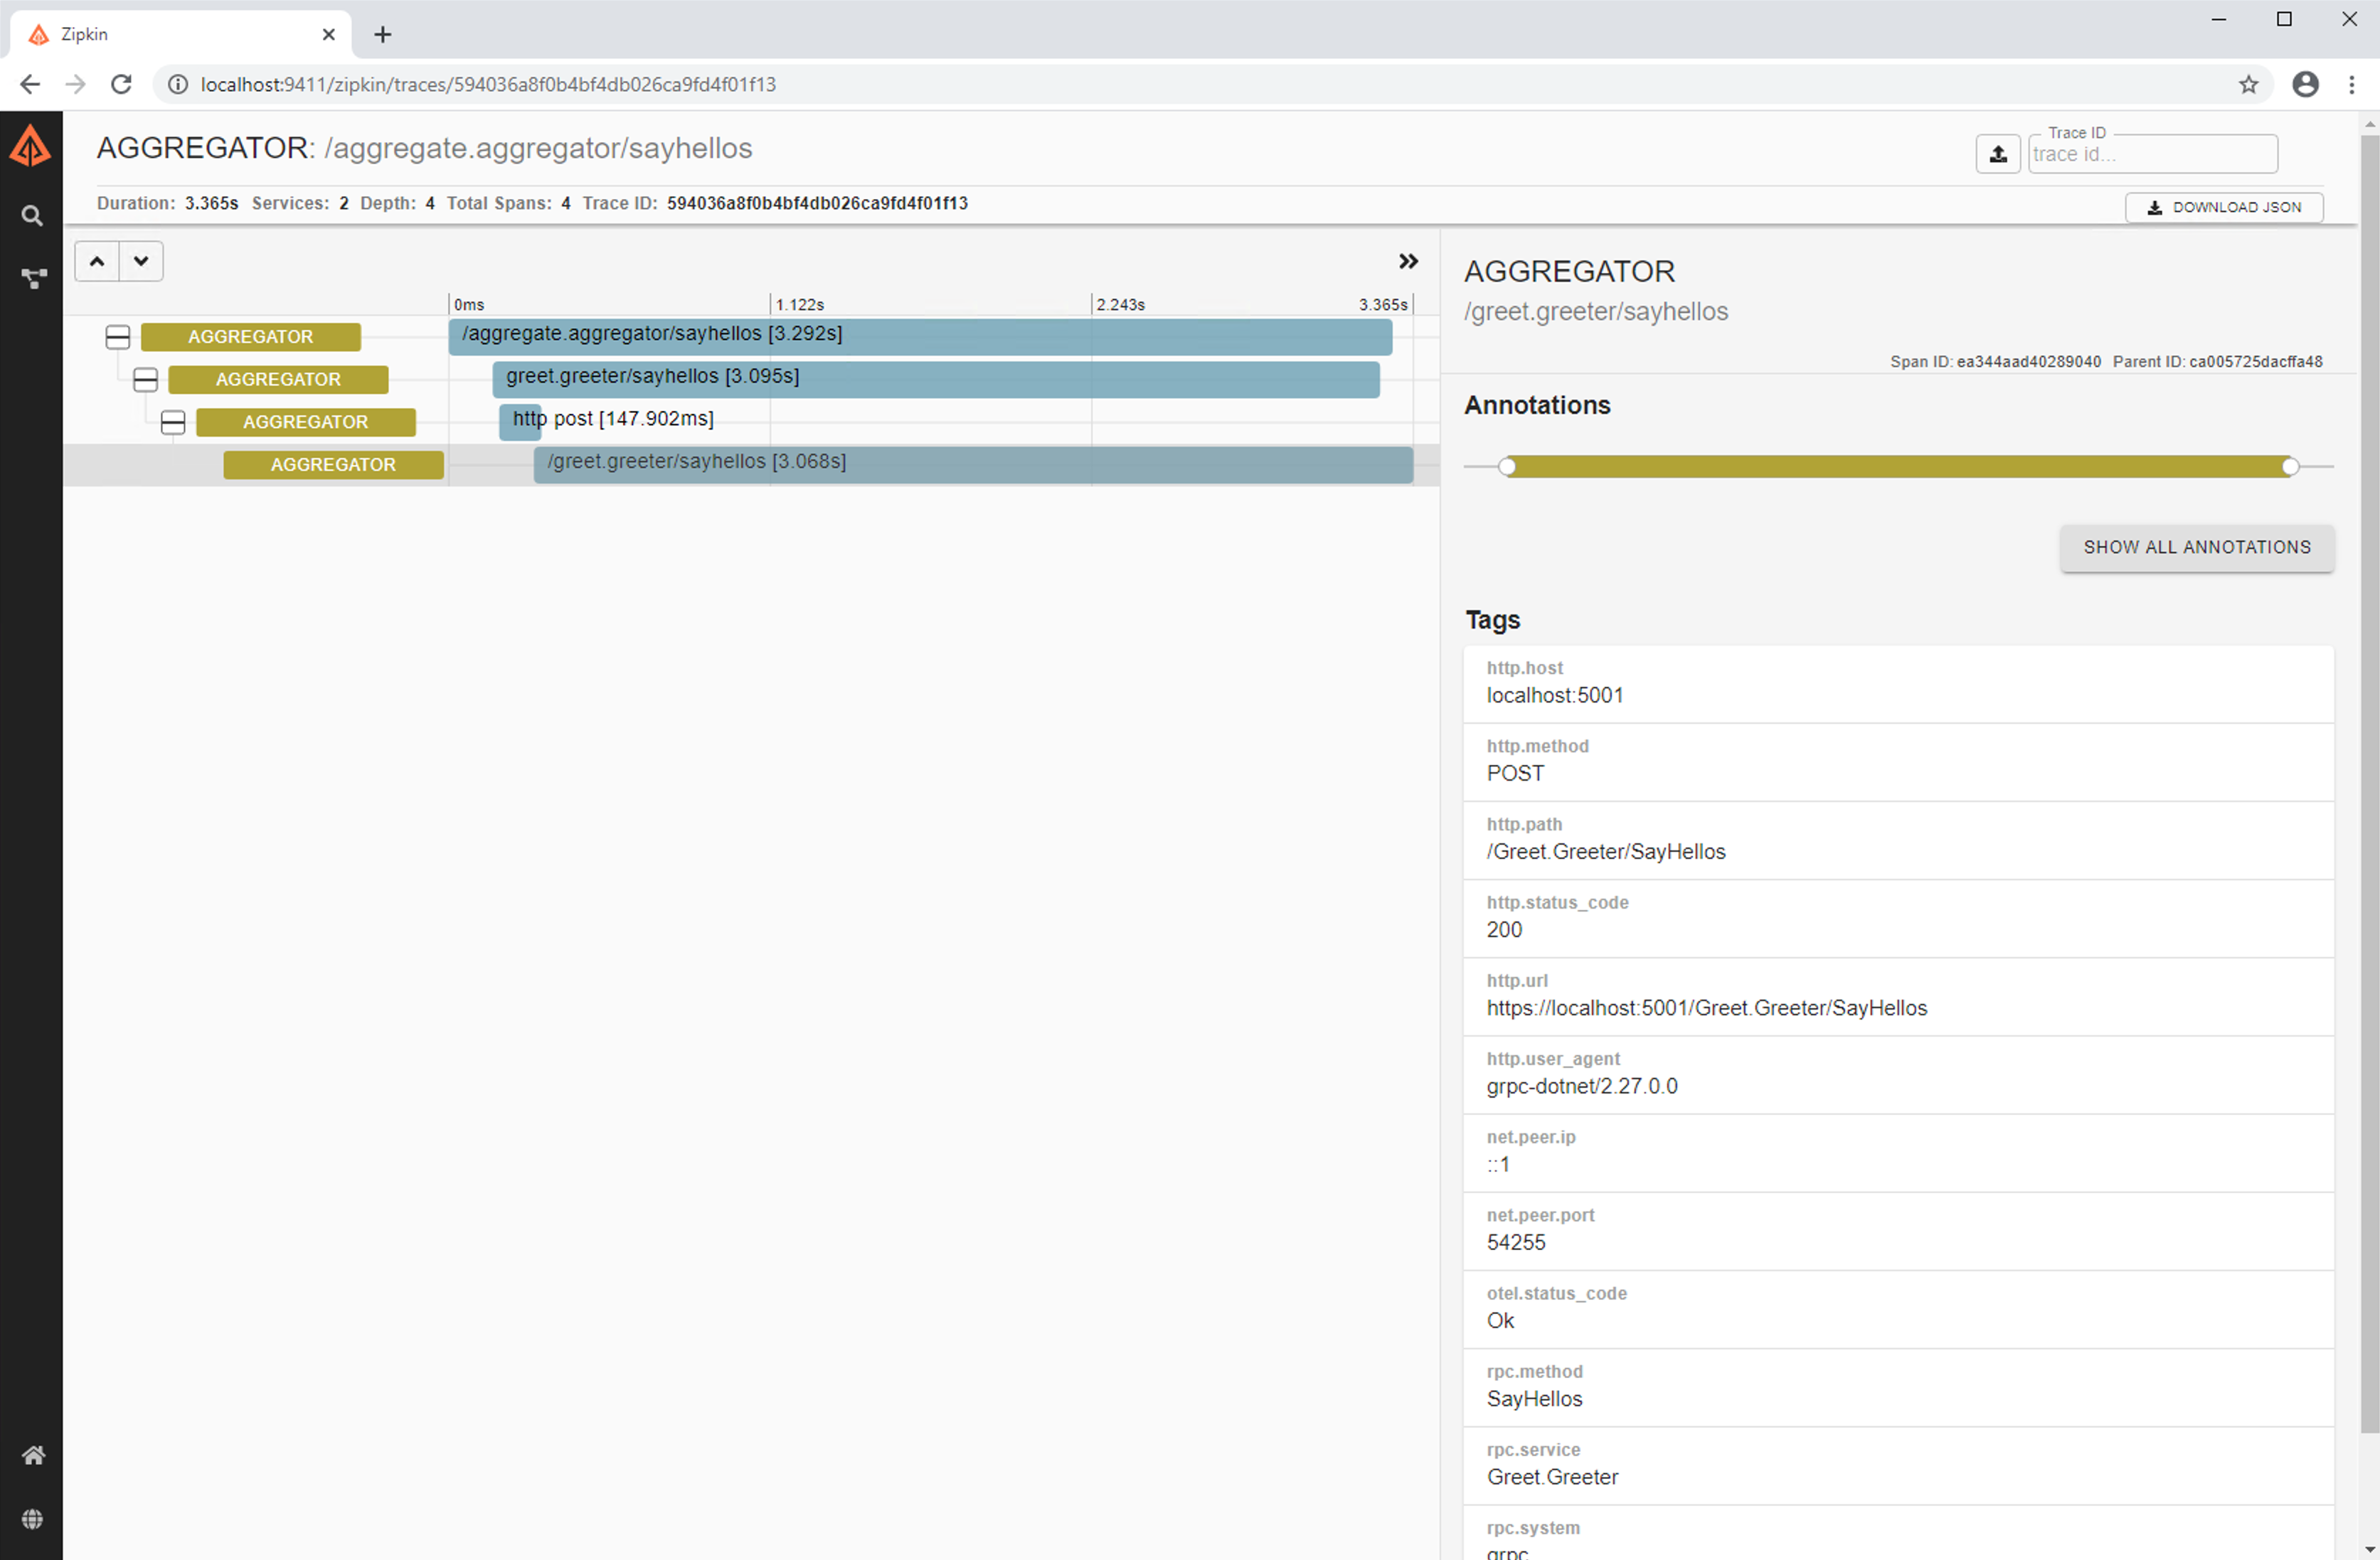Screen dimensions: 2380x1560
Task: Select the /greet.greeter/sayhellos [3.068s] span bar
Action: click(x=973, y=466)
